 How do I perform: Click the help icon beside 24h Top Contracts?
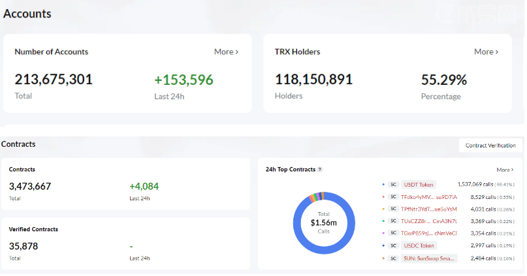click(320, 170)
